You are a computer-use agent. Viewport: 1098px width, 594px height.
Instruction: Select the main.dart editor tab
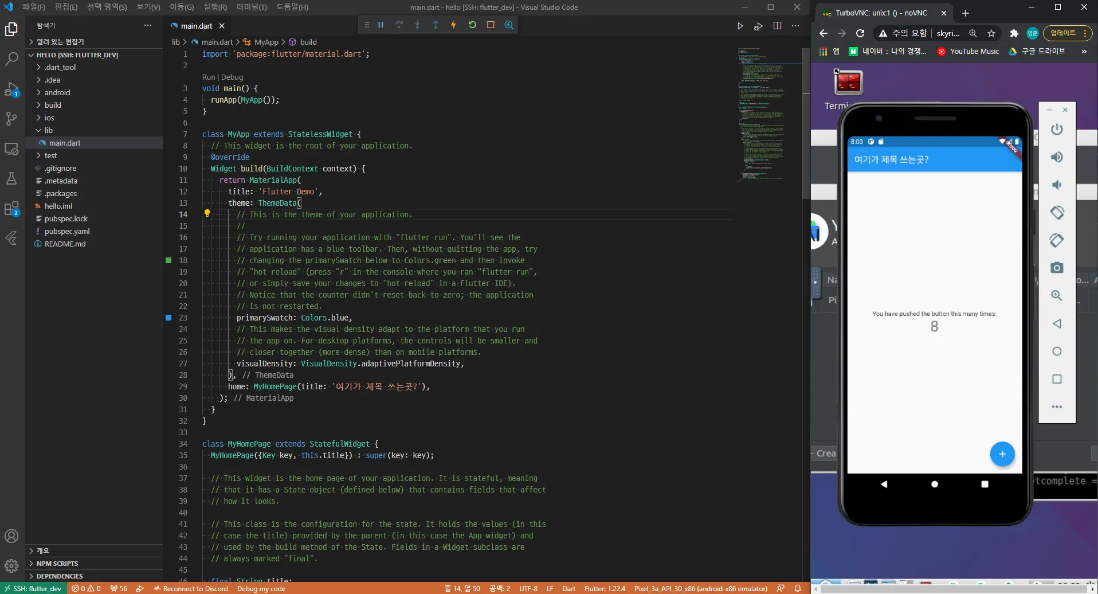click(x=196, y=26)
